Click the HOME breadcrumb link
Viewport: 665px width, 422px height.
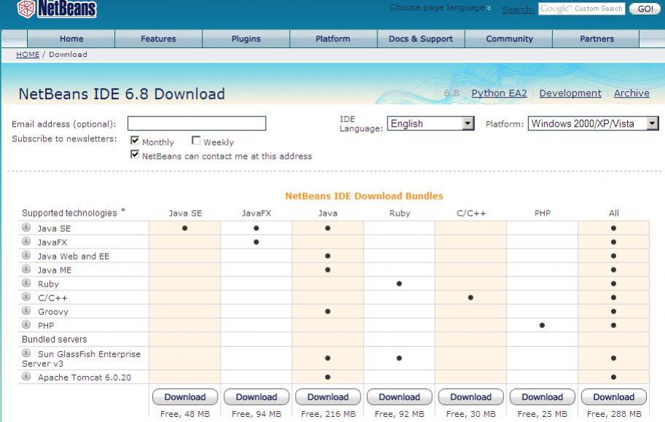28,55
